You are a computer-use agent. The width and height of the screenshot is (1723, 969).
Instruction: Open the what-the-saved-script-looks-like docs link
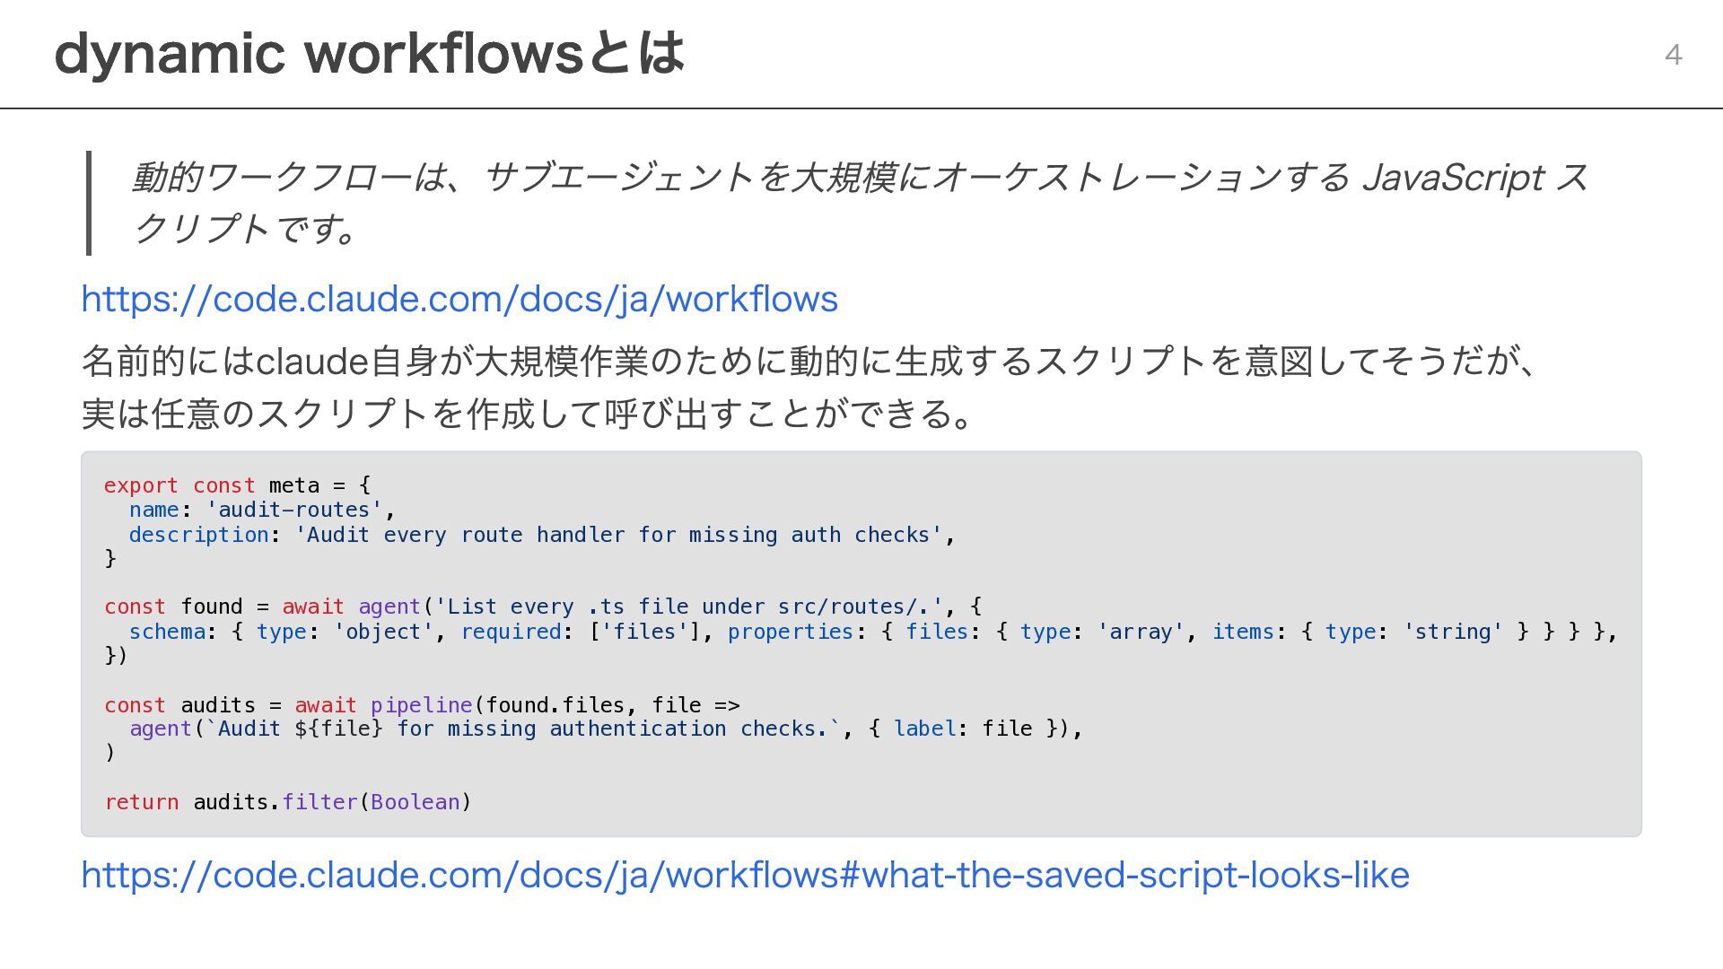(x=745, y=875)
